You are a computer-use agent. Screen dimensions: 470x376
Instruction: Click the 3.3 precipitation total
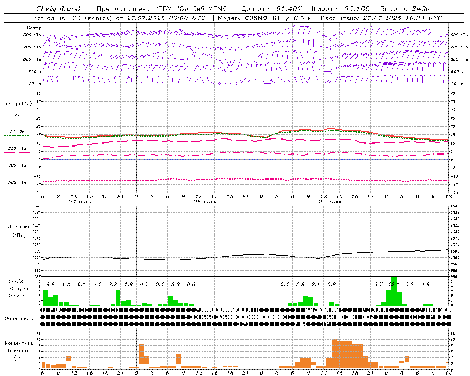point(176,285)
